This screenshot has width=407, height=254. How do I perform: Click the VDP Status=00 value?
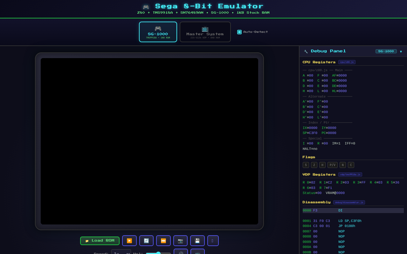coord(312,193)
